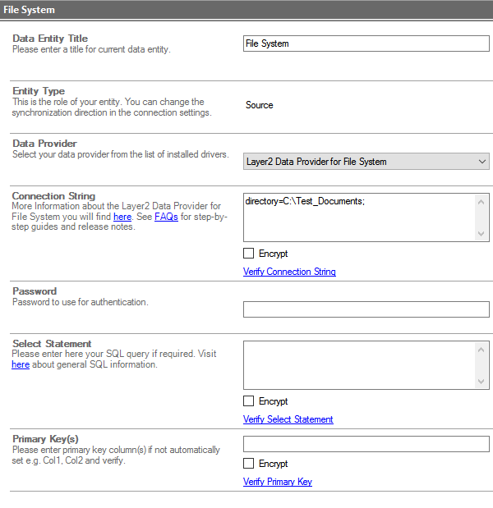Image resolution: width=493 pixels, height=508 pixels.
Task: Click inside the Connection String text box
Action: point(358,217)
